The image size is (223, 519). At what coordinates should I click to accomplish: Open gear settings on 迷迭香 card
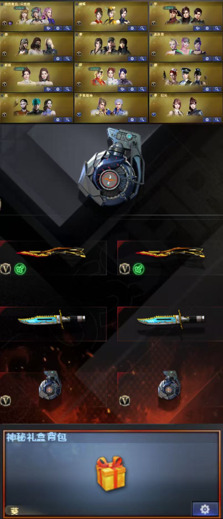(x=207, y=59)
